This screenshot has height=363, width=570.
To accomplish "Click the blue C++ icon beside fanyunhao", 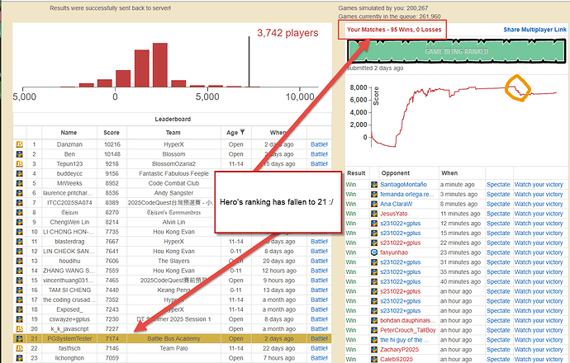I will (374, 252).
